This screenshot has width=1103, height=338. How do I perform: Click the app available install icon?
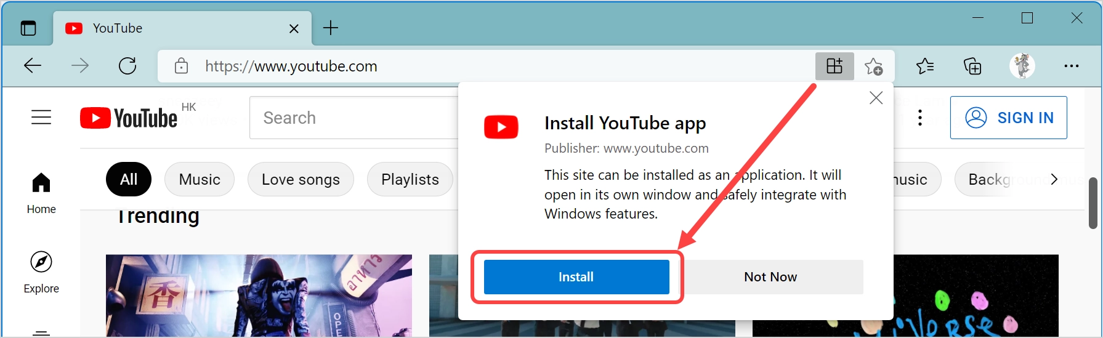coord(834,66)
